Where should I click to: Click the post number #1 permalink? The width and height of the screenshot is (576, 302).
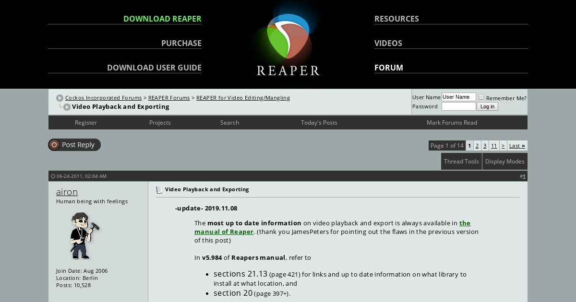524,176
